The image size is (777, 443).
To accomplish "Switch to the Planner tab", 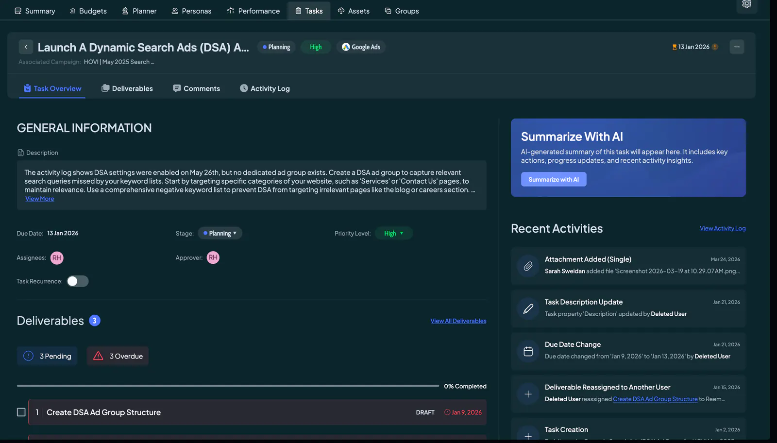I will 139,11.
